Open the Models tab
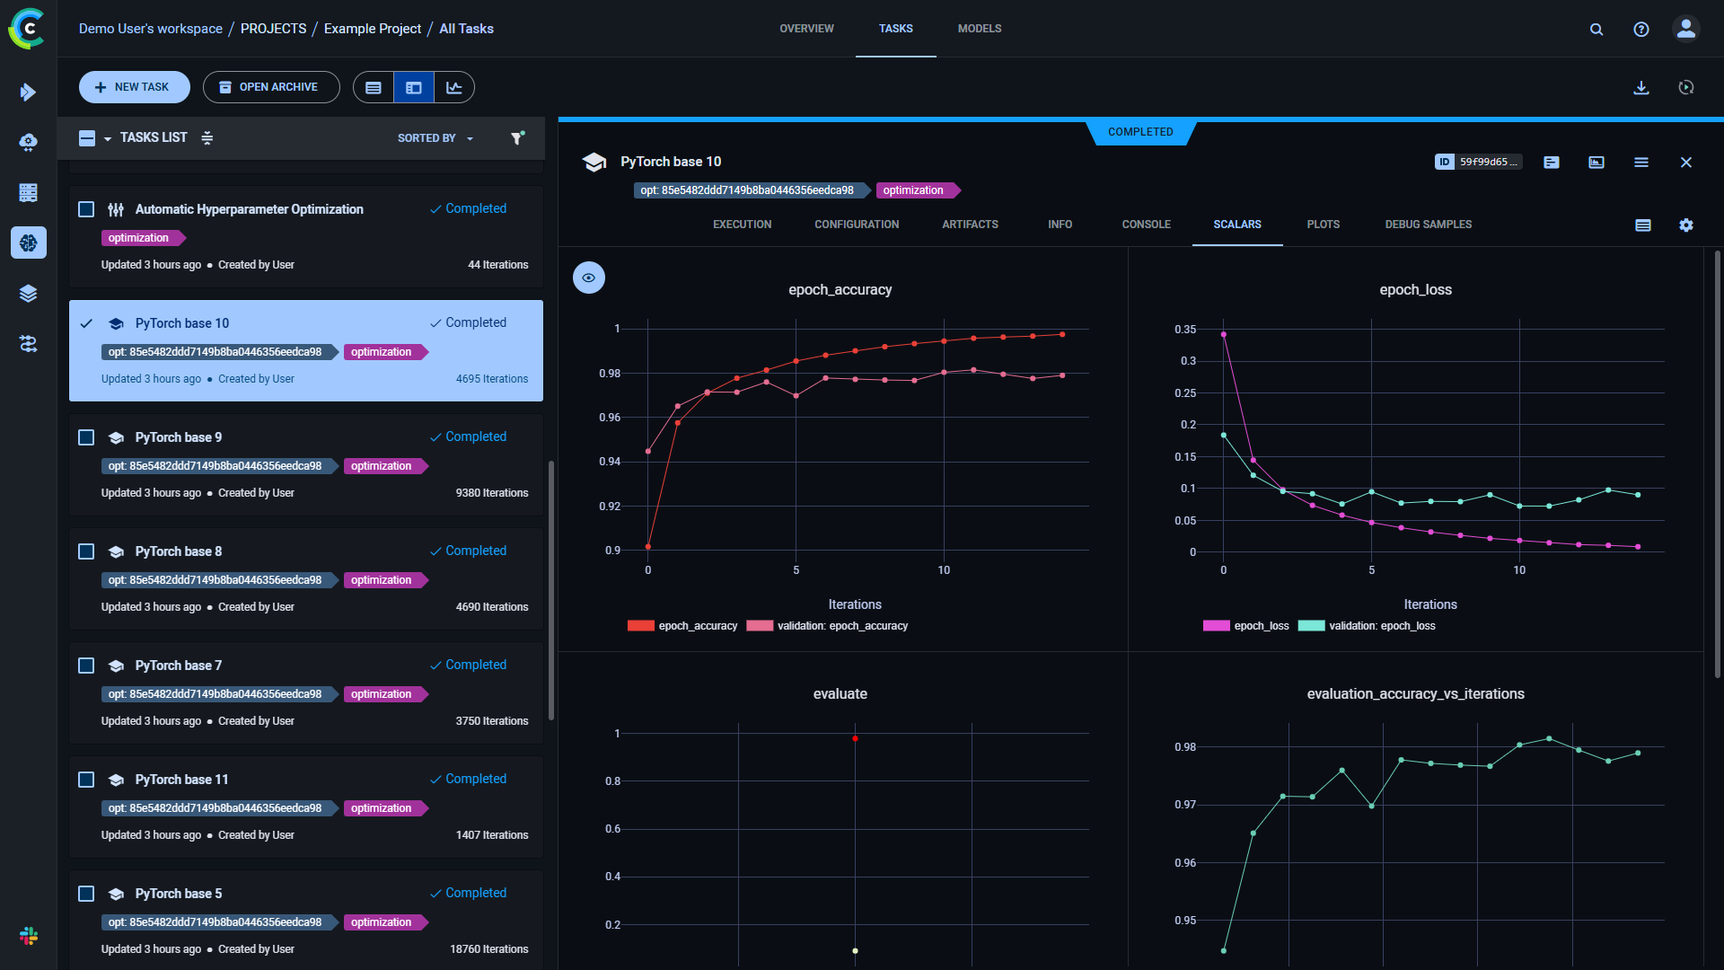1724x970 pixels. click(979, 29)
